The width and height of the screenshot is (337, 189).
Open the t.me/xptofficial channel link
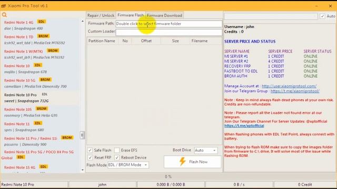point(244,126)
